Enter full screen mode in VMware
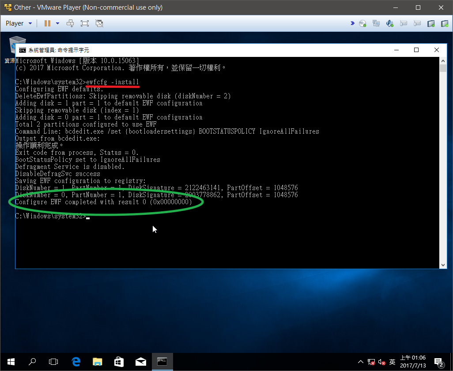 (x=85, y=23)
